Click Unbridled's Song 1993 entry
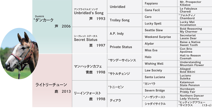The image size is (212, 112). click(x=90, y=13)
